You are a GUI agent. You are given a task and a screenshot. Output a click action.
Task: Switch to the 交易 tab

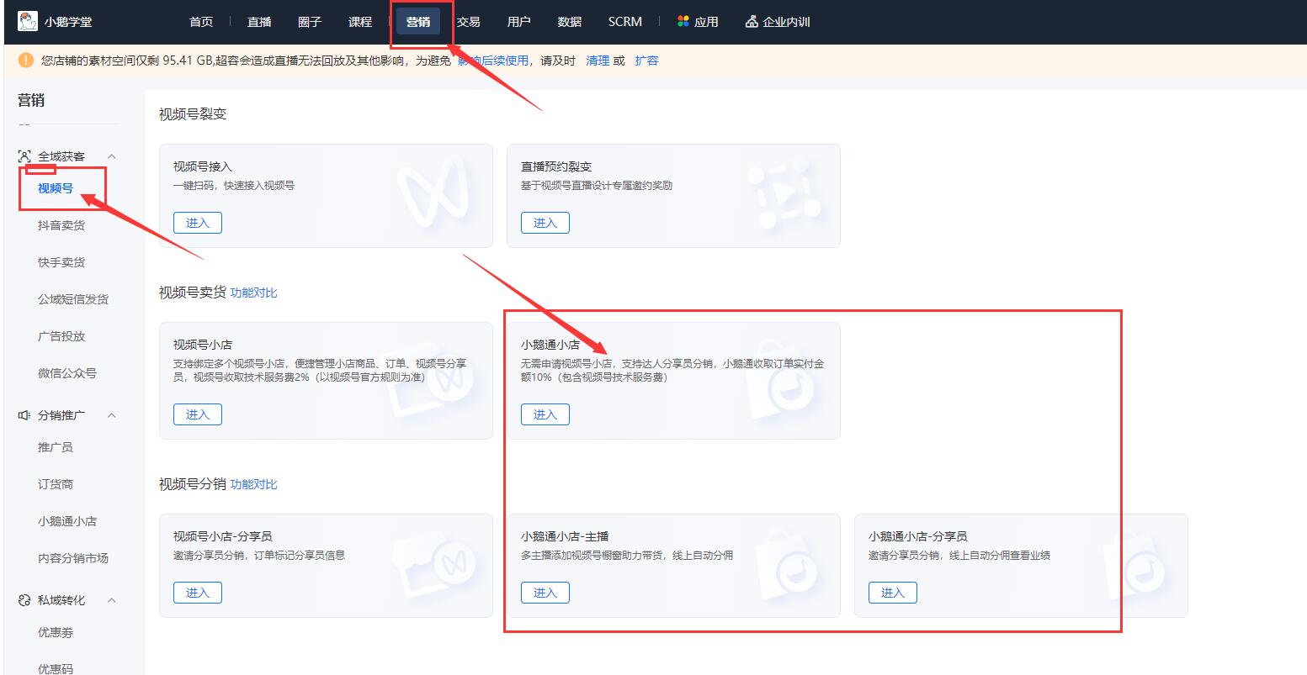469,21
